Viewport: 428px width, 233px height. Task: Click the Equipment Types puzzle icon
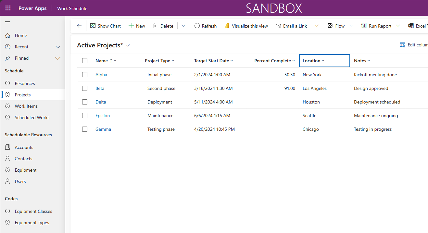coord(8,223)
